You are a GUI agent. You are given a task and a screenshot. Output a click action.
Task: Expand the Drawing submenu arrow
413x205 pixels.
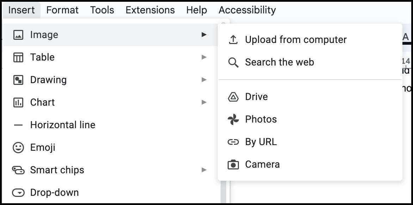(204, 80)
